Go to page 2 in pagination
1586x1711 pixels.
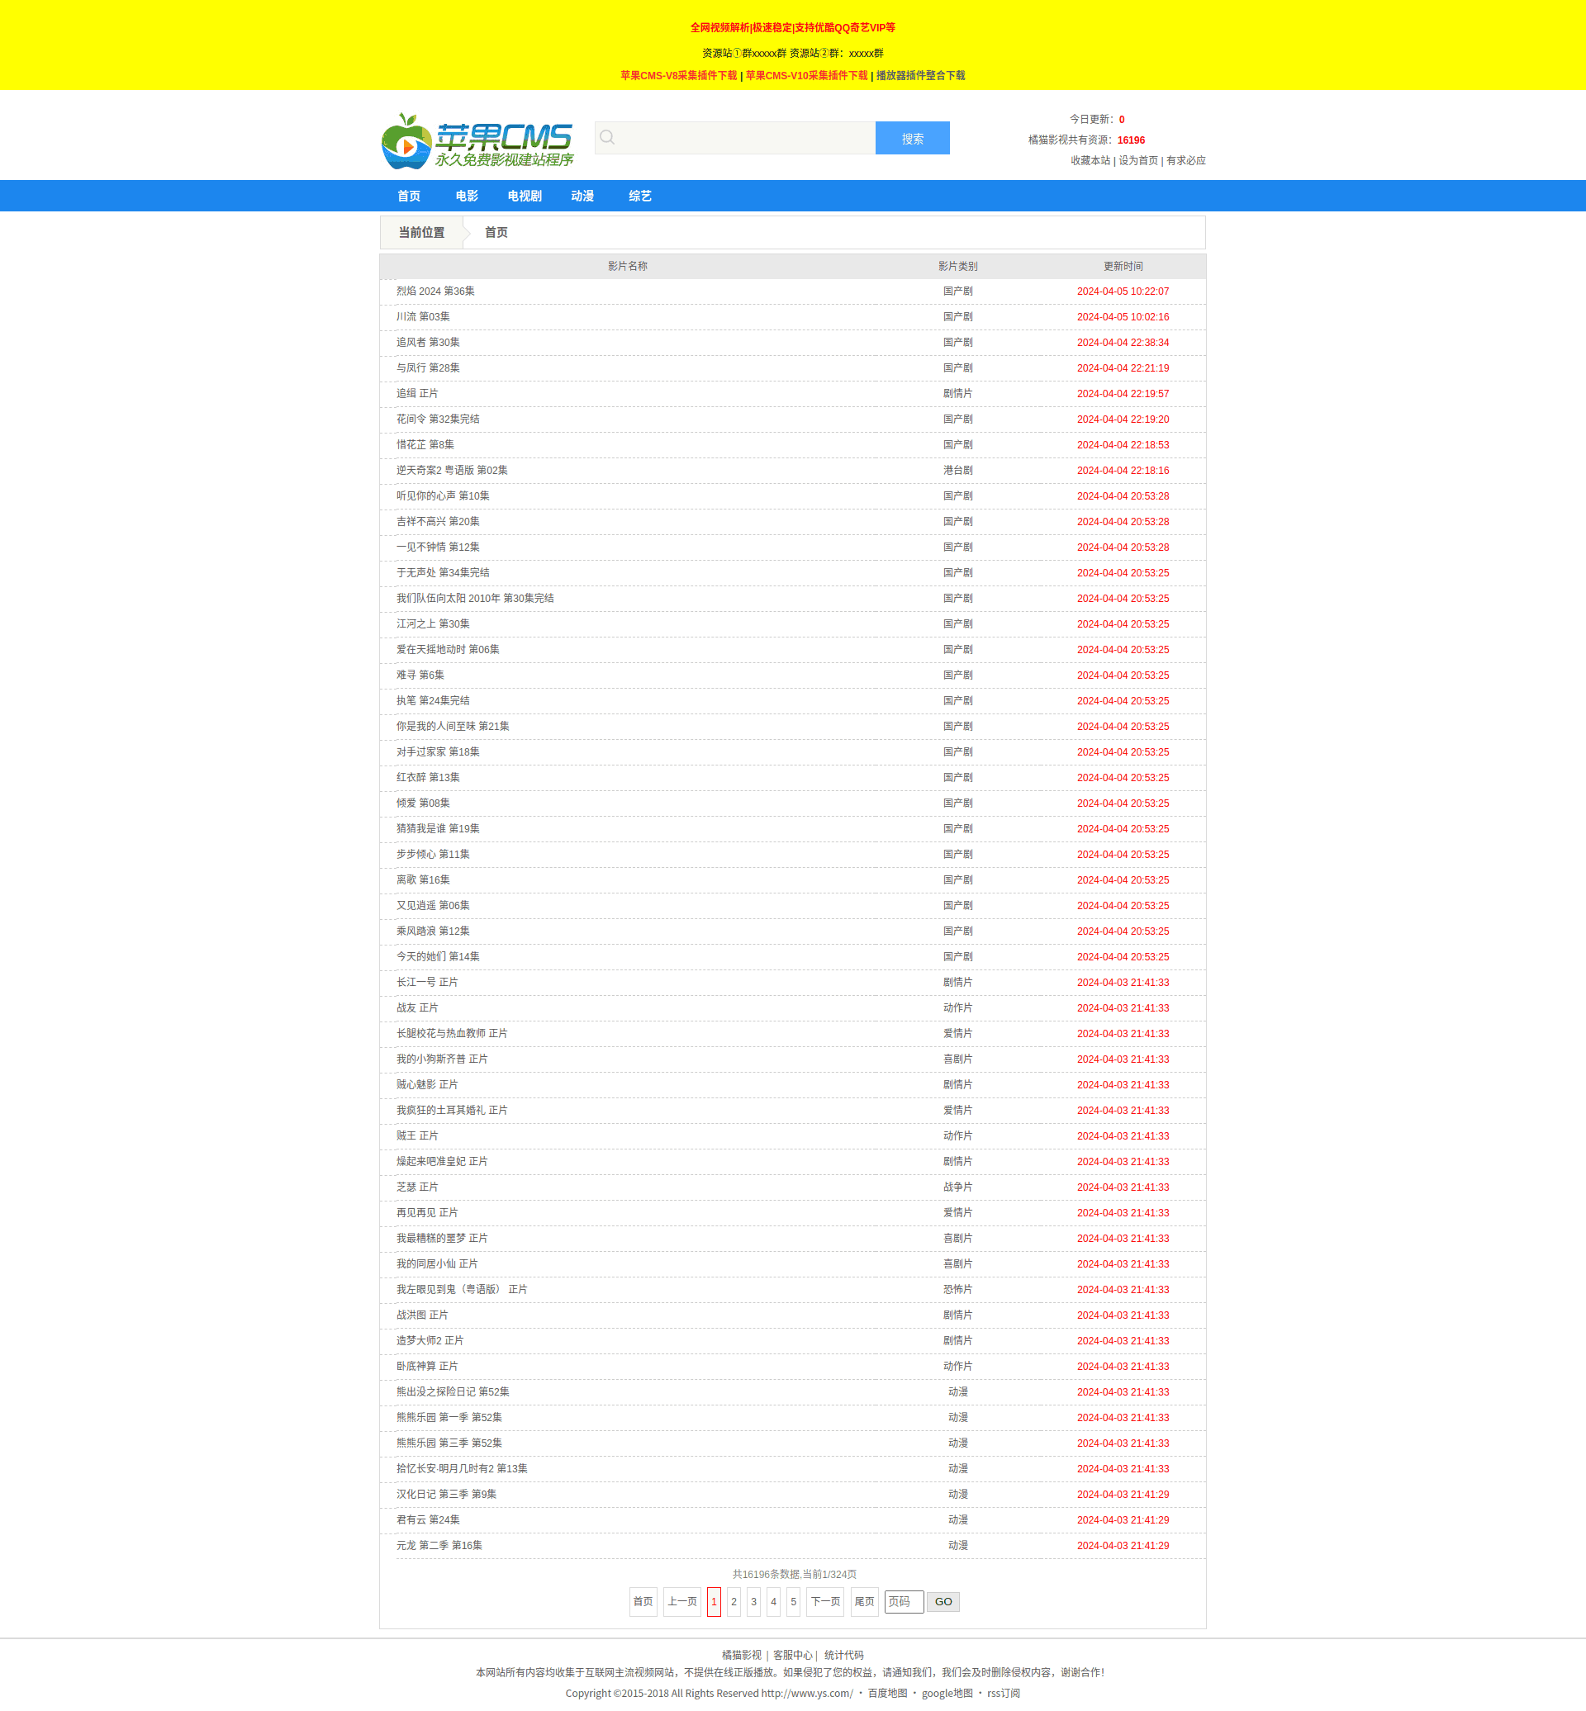[x=734, y=1602]
